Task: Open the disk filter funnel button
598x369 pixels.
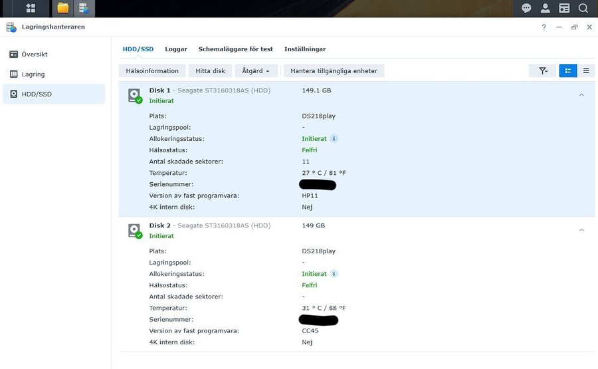Action: click(543, 70)
